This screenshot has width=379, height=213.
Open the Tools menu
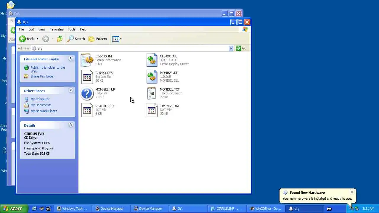click(72, 29)
